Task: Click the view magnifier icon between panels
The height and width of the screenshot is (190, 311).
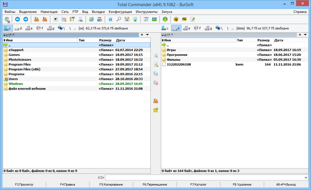Action: click(156, 56)
